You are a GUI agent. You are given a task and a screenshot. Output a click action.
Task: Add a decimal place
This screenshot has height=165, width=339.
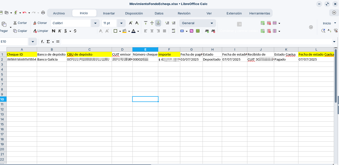point(207,31)
